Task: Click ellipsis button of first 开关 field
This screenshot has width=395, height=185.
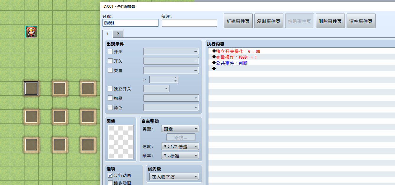Action: click(x=195, y=52)
